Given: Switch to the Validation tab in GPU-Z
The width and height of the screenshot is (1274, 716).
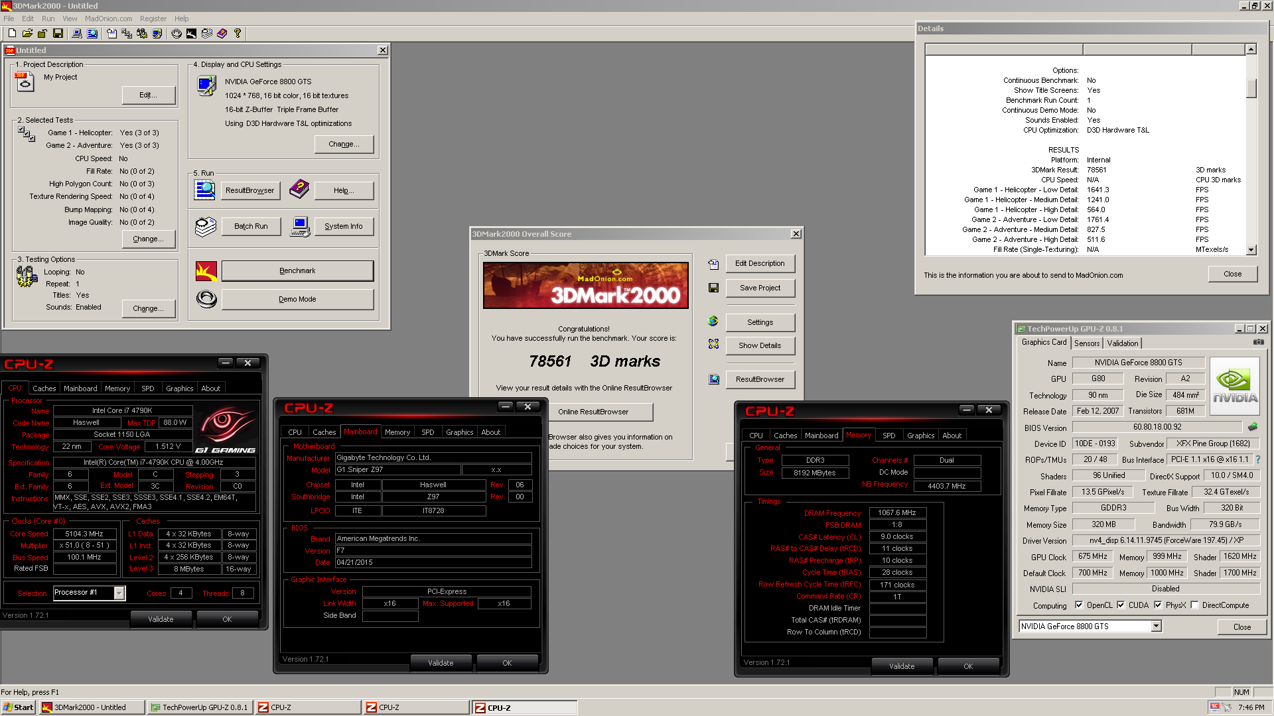Looking at the screenshot, I should click(1123, 343).
